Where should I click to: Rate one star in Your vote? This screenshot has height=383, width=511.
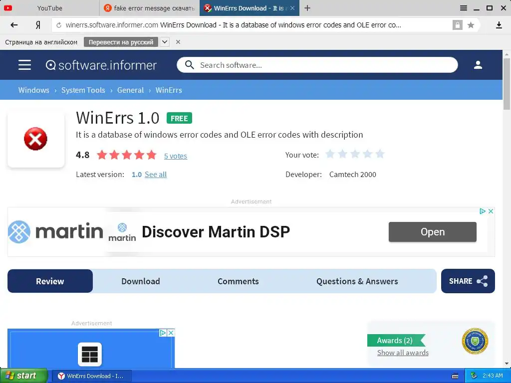tap(330, 154)
